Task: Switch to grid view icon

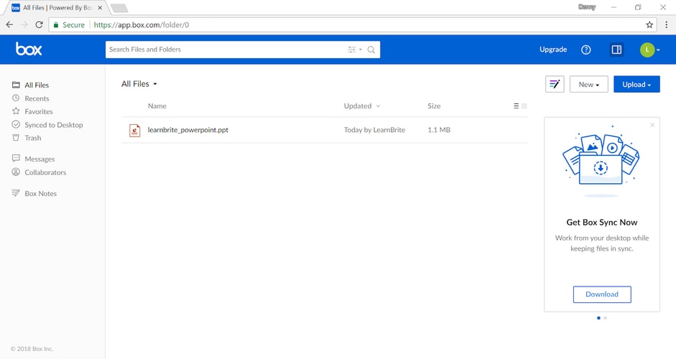Action: [x=524, y=106]
